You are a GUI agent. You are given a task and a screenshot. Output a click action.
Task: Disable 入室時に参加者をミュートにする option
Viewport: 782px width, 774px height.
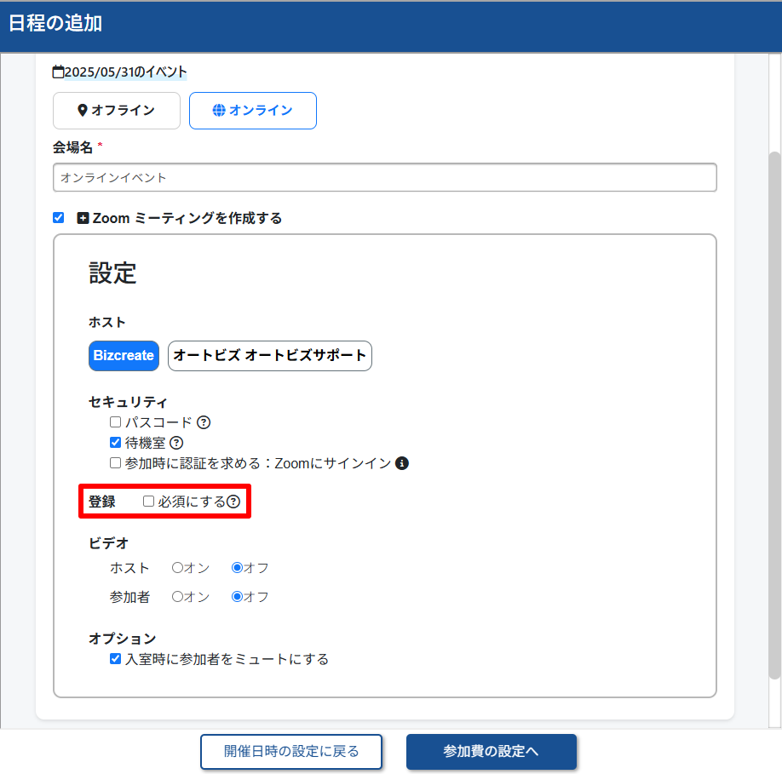(x=115, y=659)
